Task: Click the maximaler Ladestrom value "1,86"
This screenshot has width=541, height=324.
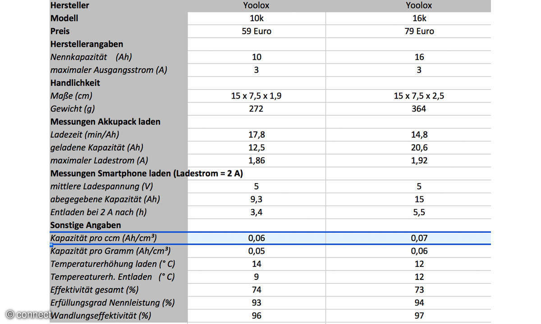Action: [257, 160]
